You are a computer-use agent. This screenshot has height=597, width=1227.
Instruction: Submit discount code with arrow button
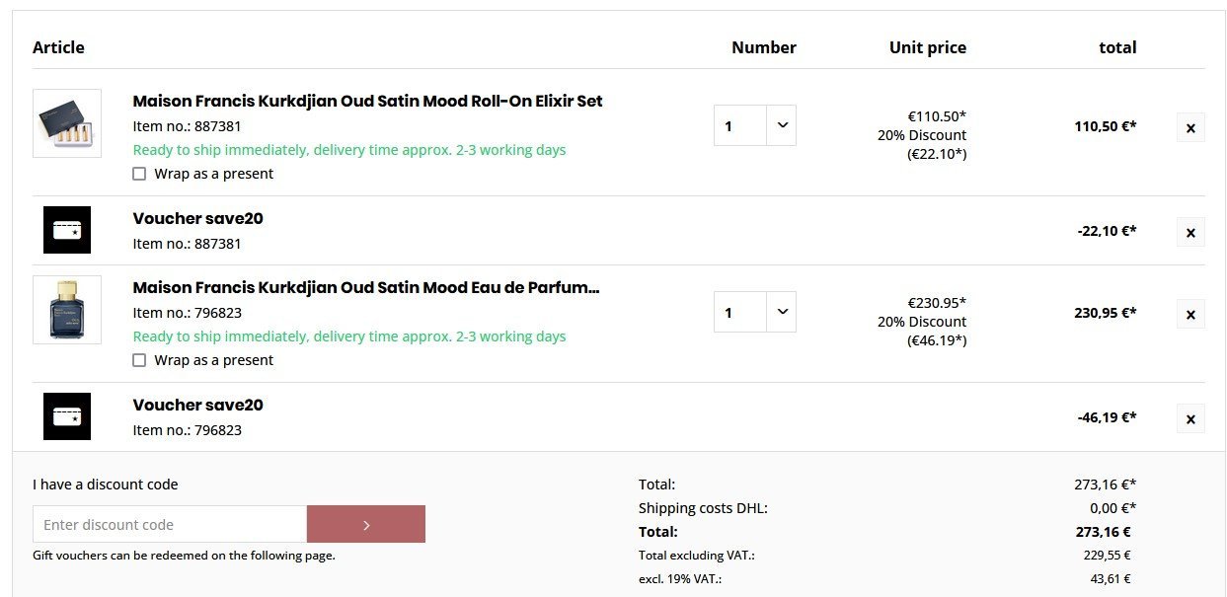(x=366, y=524)
